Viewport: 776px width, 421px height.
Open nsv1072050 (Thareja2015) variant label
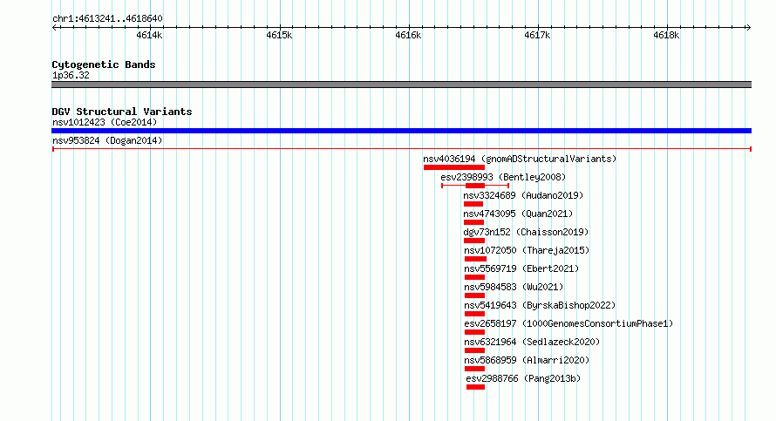tap(527, 250)
